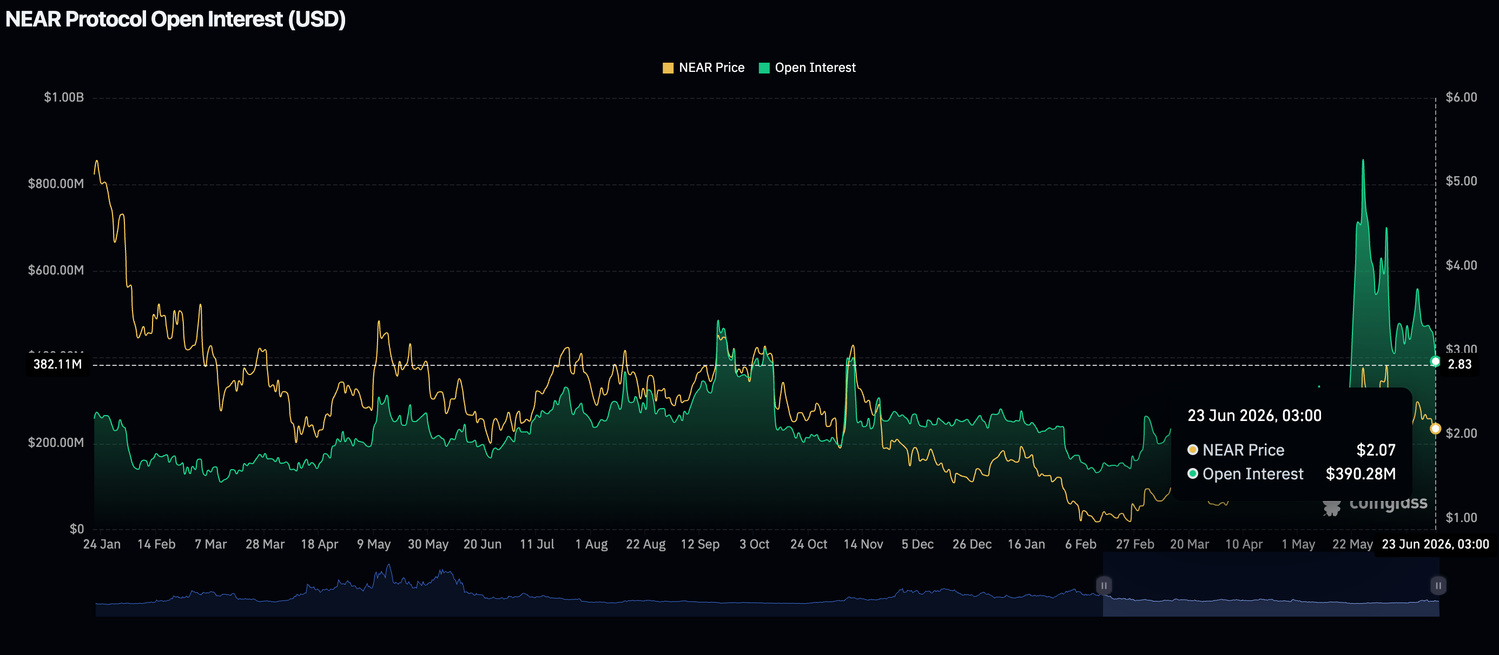Click the green Open Interest endpoint marker
This screenshot has height=655, width=1499.
coord(1436,362)
